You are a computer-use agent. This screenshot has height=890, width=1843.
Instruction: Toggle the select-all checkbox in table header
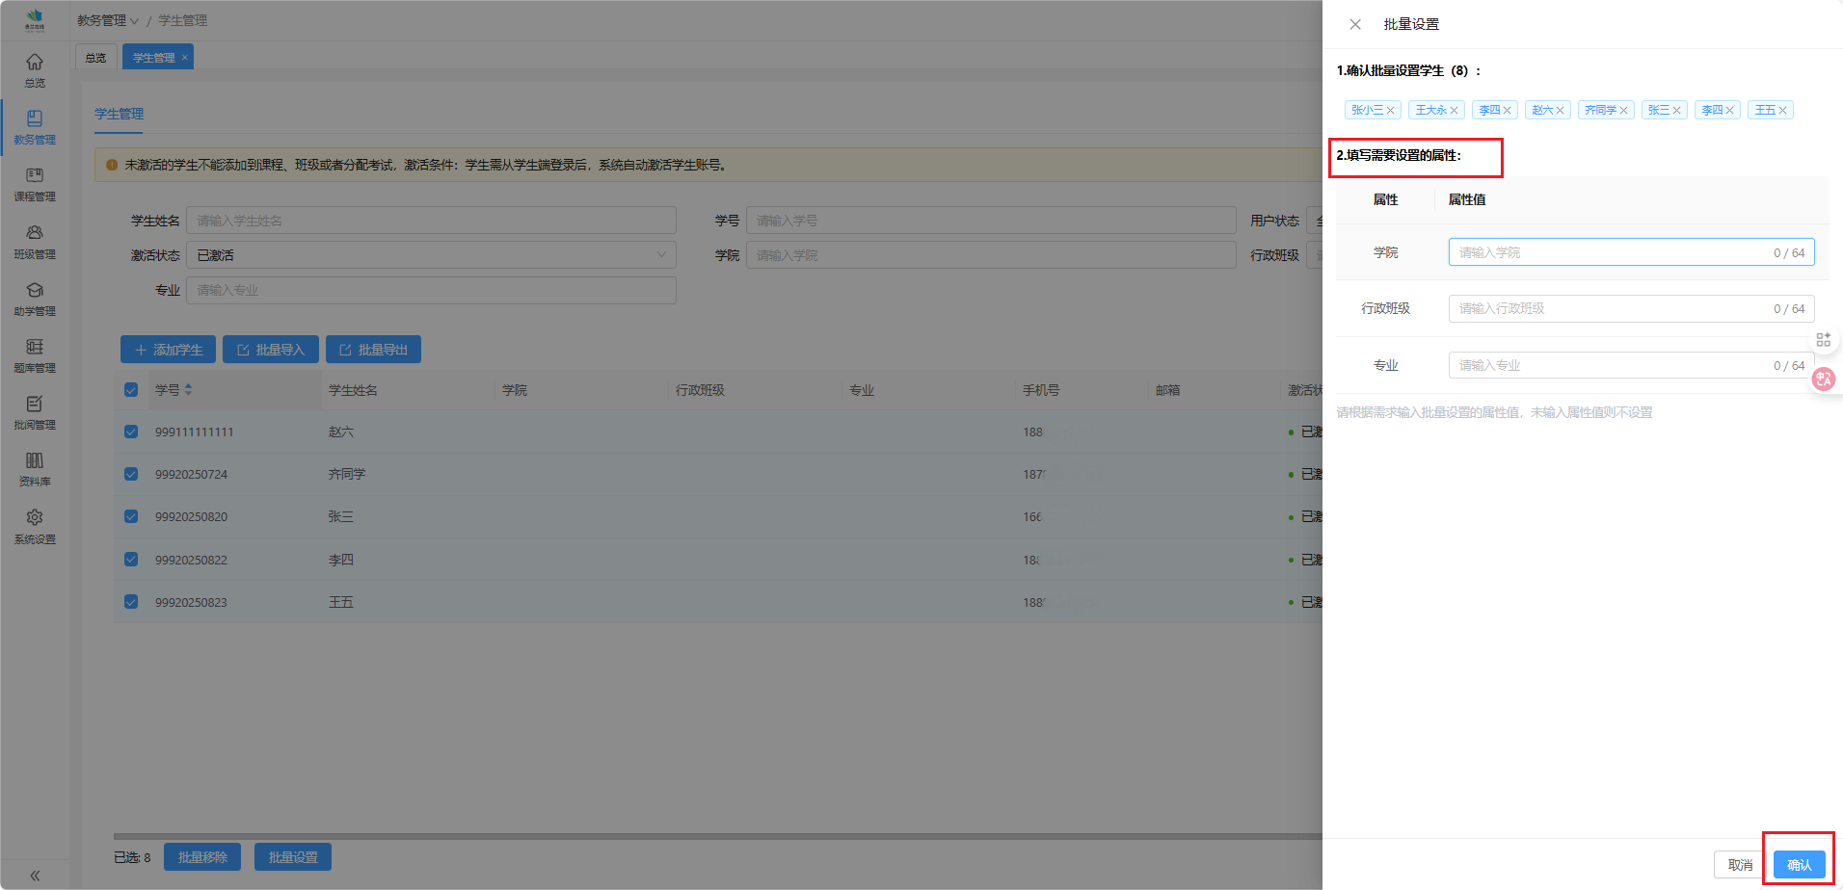point(131,390)
